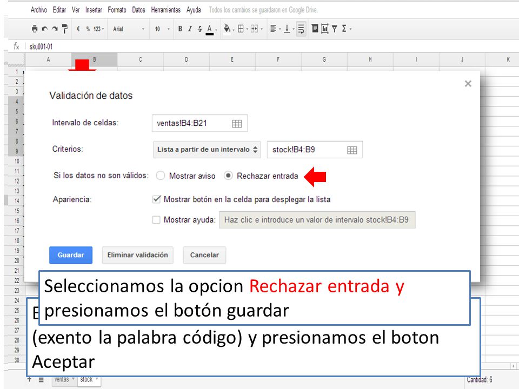This screenshot has width=519, height=389.
Task: Open the Ayuda menu
Action: 194,10
